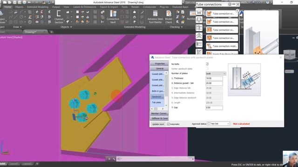
Task: Select the second Tube connection entry
Action: 222,22
